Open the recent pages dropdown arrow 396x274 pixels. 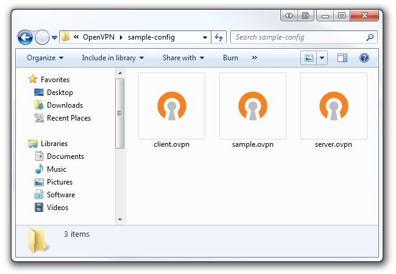(54, 38)
